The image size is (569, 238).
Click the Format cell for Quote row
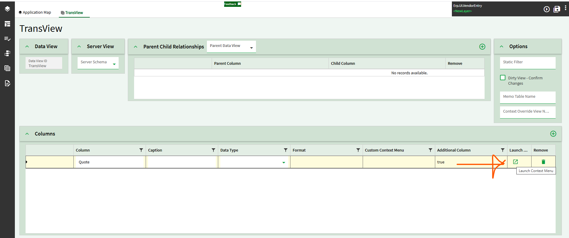point(326,162)
